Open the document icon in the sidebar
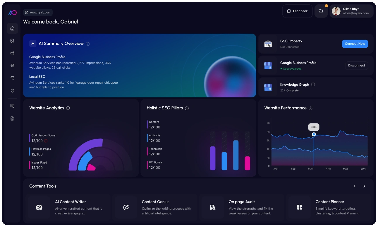378x227 pixels. pyautogui.click(x=12, y=118)
